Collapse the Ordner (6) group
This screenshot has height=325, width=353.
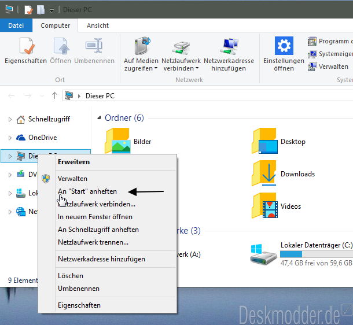[x=99, y=117]
